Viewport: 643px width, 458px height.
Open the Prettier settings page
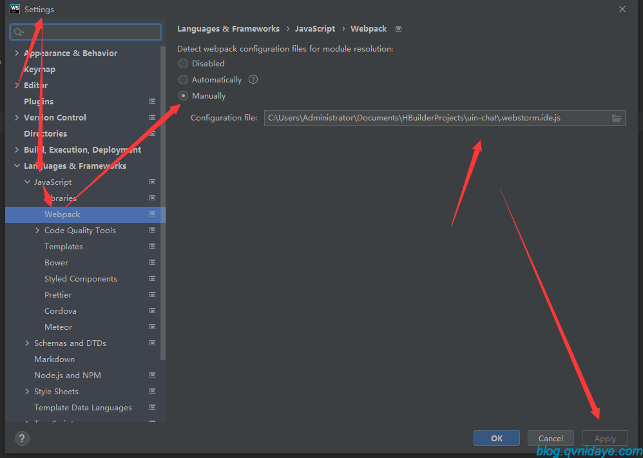tap(58, 295)
